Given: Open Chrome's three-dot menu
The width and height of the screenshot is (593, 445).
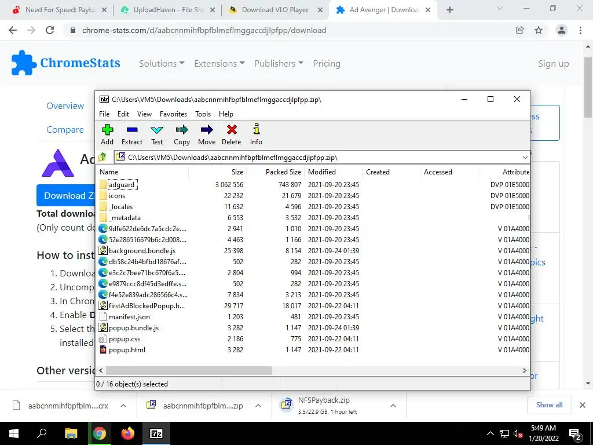Looking at the screenshot, I should coord(580,30).
